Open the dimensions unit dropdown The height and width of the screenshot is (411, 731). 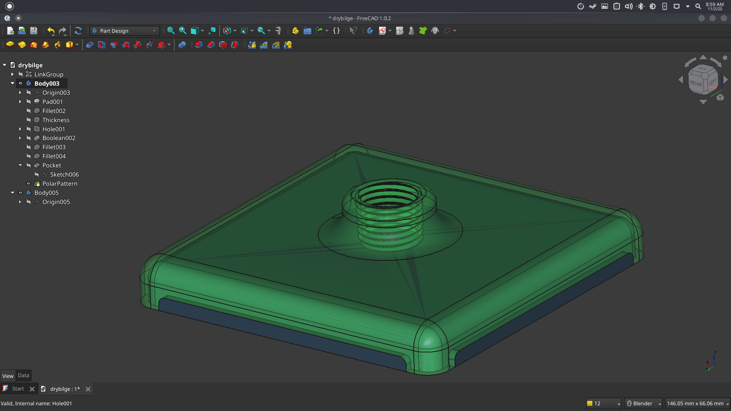coord(698,403)
